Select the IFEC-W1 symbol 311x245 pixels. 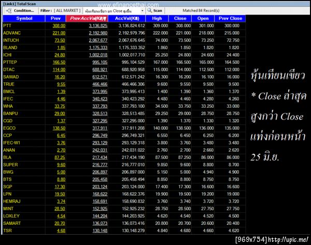pyautogui.click(x=11, y=143)
